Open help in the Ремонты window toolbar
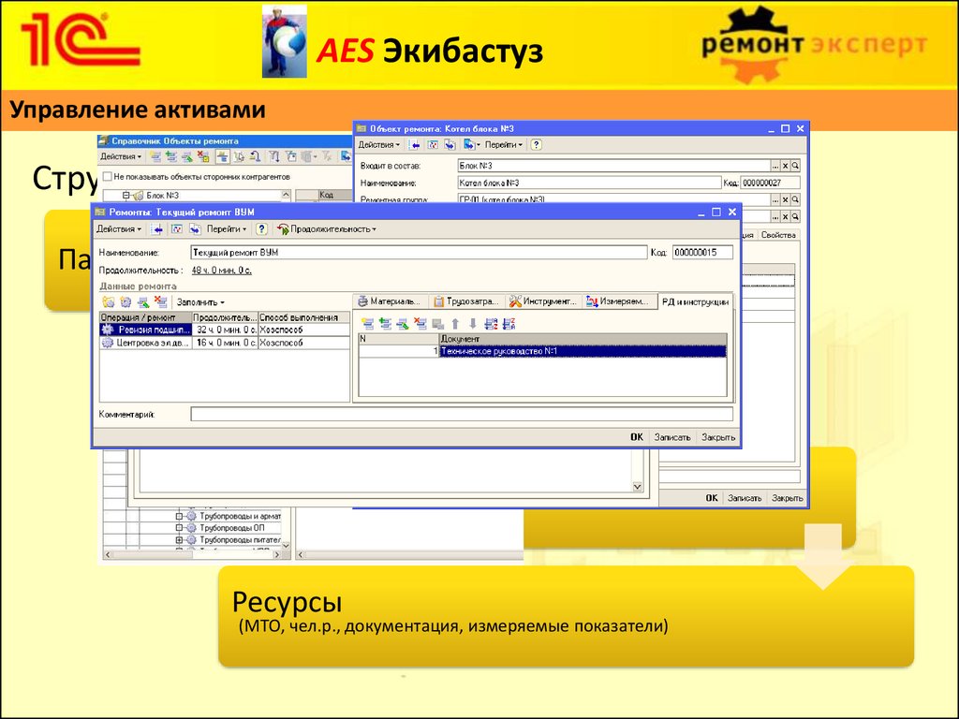This screenshot has width=959, height=719. [262, 229]
